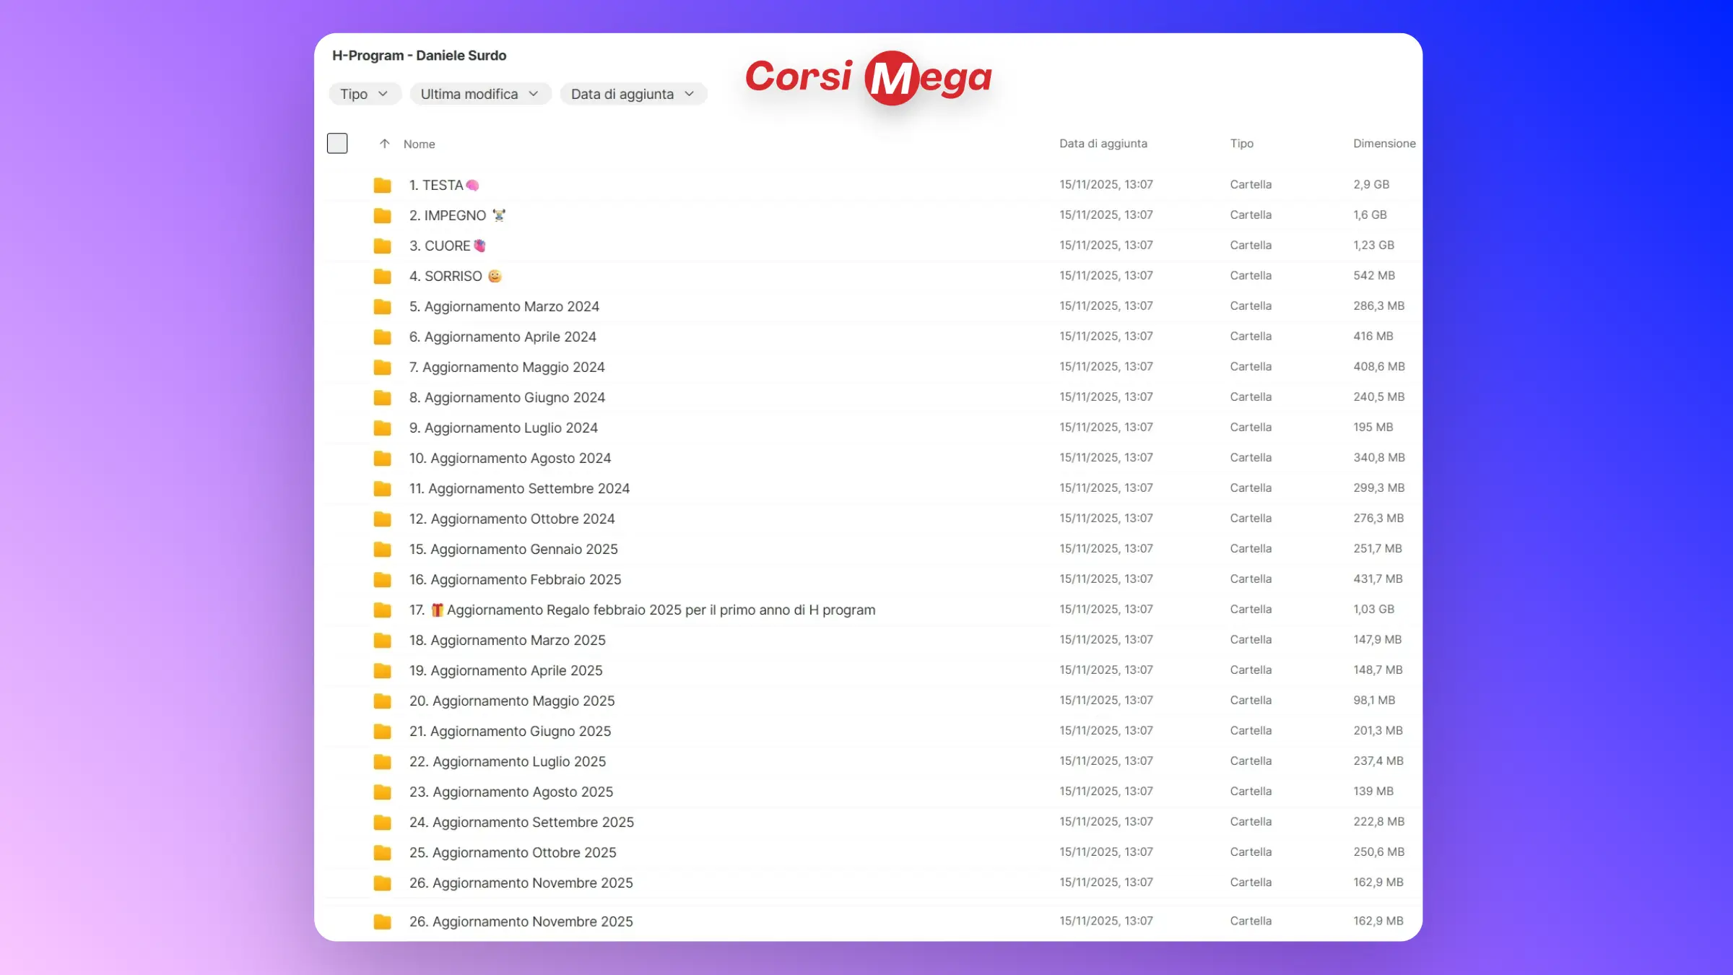Open 12. Aggiornamento Ottobre 2024 folder
Image resolution: width=1733 pixels, height=975 pixels.
[x=511, y=519]
